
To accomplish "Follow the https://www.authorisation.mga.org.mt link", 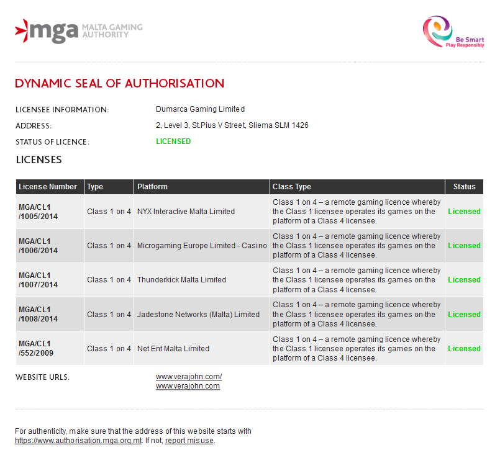I will pyautogui.click(x=78, y=441).
